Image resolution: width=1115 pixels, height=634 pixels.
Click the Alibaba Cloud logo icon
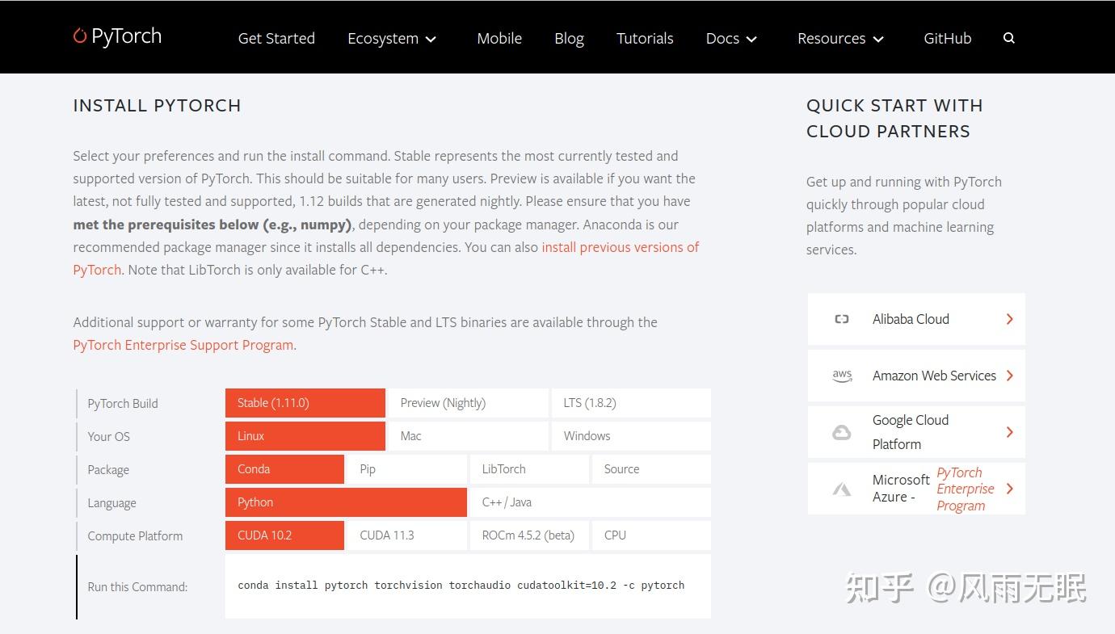pyautogui.click(x=841, y=319)
